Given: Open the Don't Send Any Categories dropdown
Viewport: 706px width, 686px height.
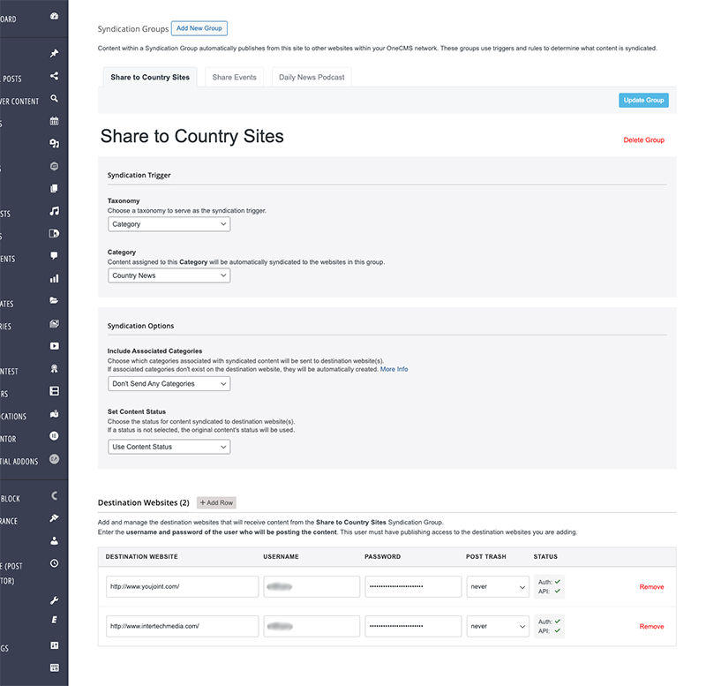Looking at the screenshot, I should coord(169,384).
